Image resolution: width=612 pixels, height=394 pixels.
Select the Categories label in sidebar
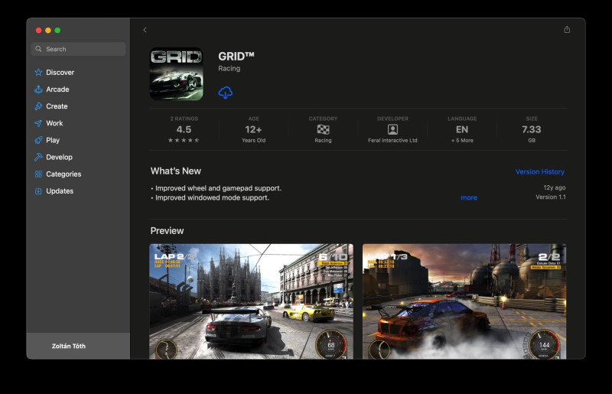point(63,174)
